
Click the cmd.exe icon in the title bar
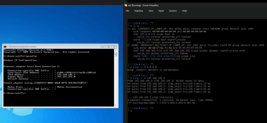(5, 46)
